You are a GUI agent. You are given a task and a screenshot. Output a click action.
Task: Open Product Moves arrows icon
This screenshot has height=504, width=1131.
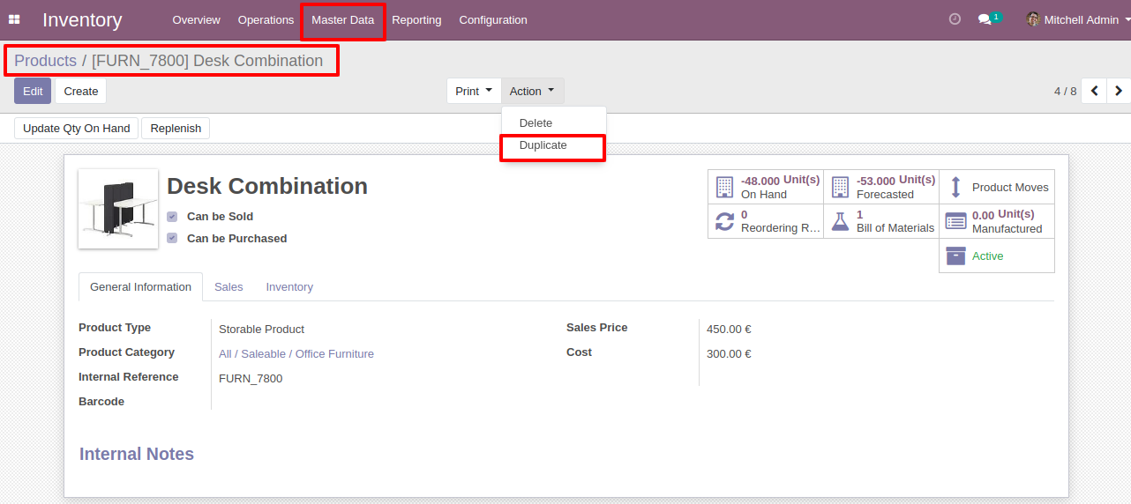point(955,187)
